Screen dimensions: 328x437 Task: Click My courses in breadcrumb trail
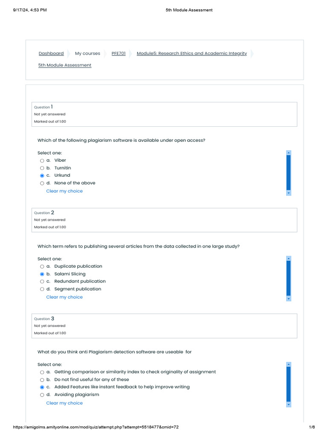click(x=88, y=53)
